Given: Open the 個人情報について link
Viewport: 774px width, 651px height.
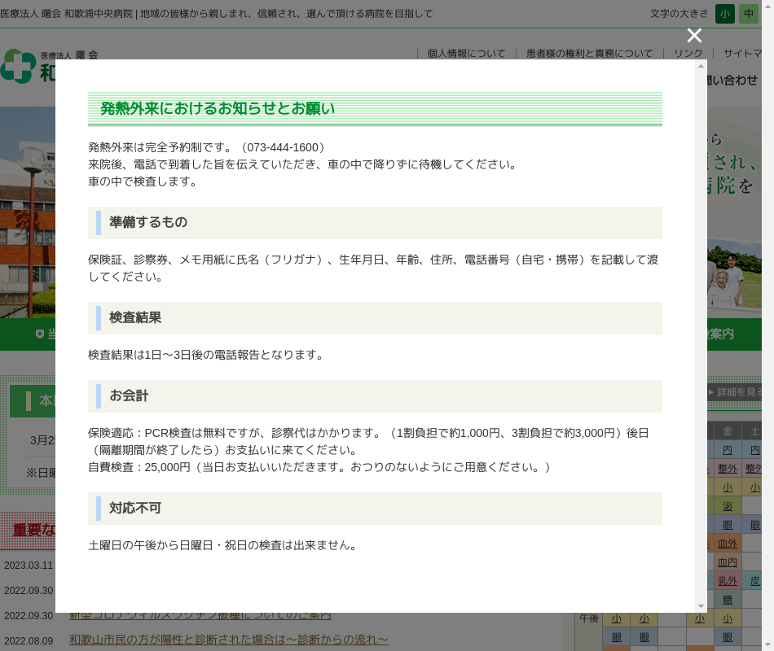Looking at the screenshot, I should [x=466, y=54].
